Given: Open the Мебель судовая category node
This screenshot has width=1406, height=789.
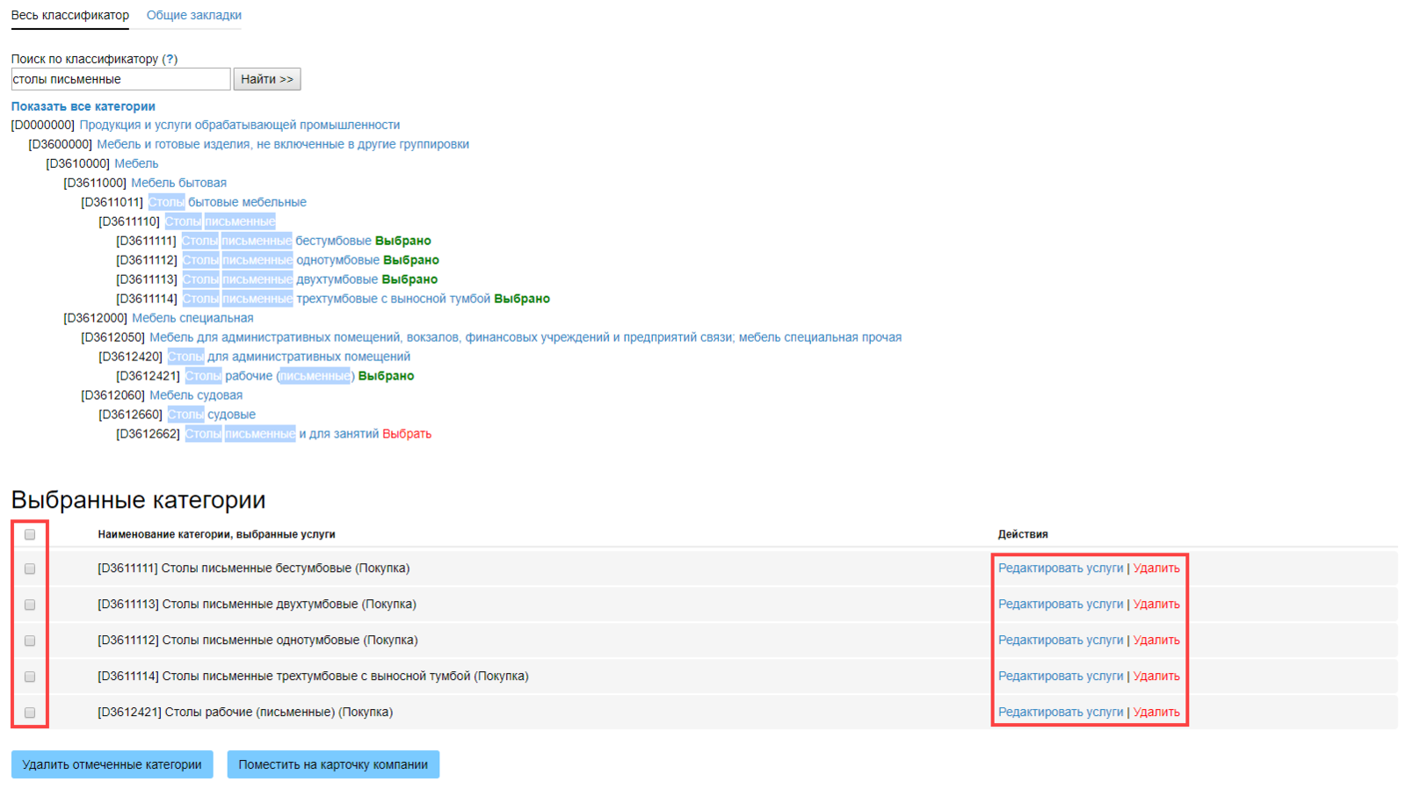Looking at the screenshot, I should coord(196,395).
